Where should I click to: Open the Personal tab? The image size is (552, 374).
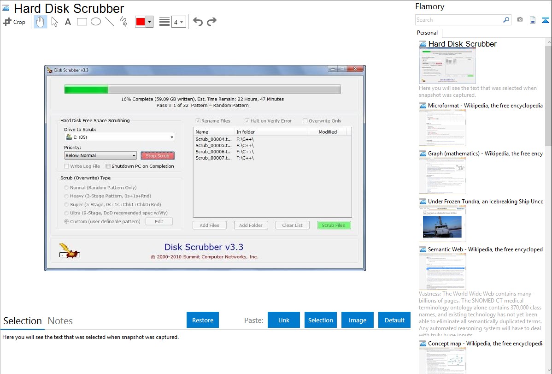427,33
